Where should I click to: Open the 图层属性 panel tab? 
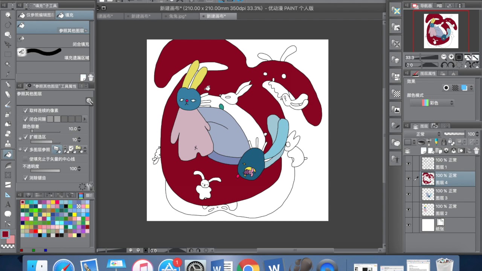pos(424,74)
